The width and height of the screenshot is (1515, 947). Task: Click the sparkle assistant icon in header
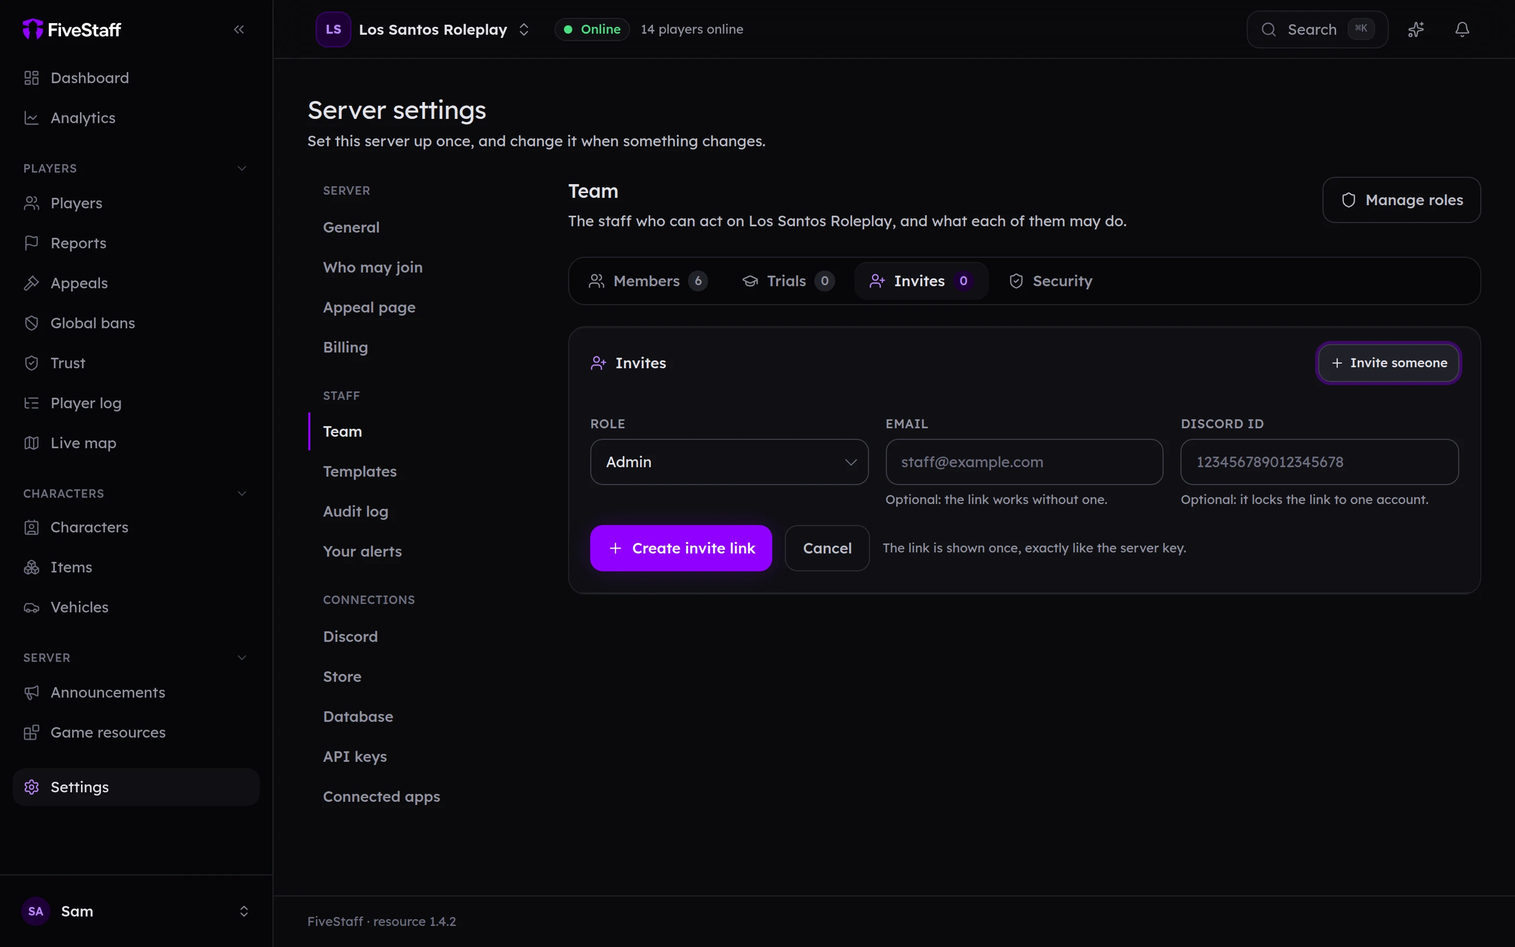[x=1416, y=29]
